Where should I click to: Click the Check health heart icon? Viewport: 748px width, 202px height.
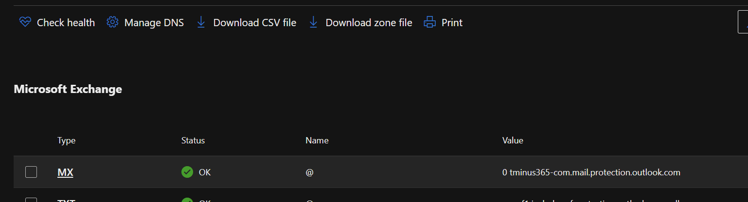click(25, 22)
